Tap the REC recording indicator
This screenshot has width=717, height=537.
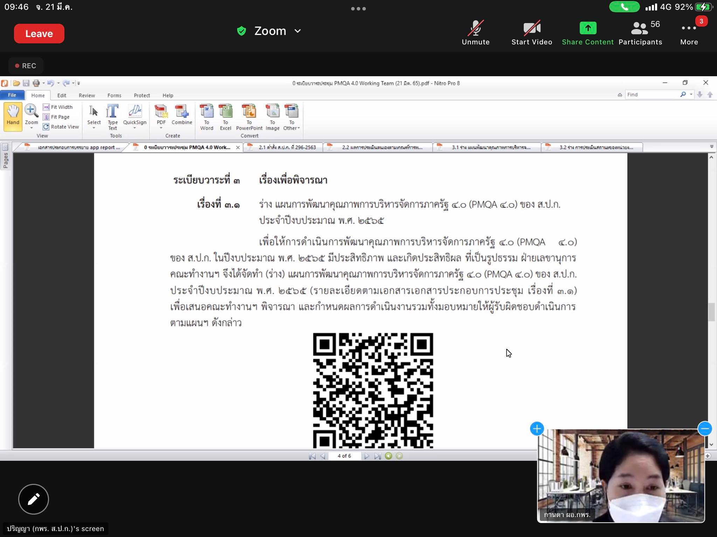[x=26, y=66]
